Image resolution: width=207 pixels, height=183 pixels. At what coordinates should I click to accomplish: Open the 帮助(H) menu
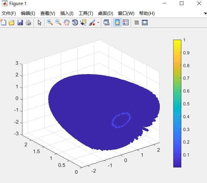tap(147, 13)
